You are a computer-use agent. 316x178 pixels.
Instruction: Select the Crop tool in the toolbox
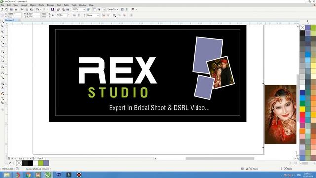2,32
